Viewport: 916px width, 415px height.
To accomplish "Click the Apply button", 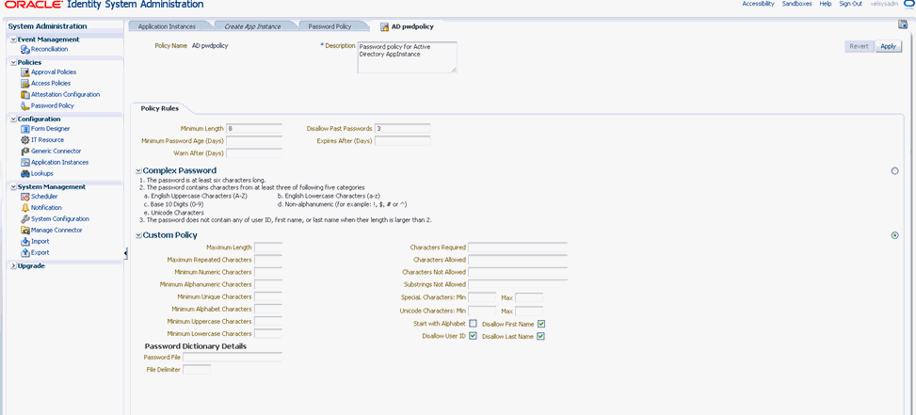I will coord(888,47).
